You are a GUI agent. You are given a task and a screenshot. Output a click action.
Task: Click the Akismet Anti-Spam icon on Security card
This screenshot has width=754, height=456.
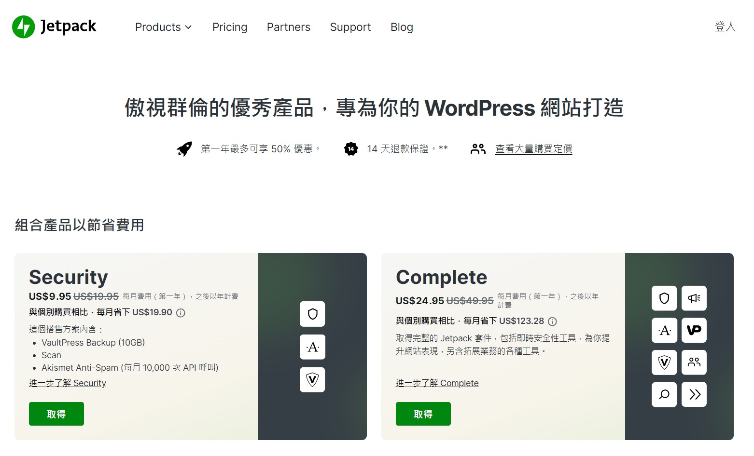(312, 347)
